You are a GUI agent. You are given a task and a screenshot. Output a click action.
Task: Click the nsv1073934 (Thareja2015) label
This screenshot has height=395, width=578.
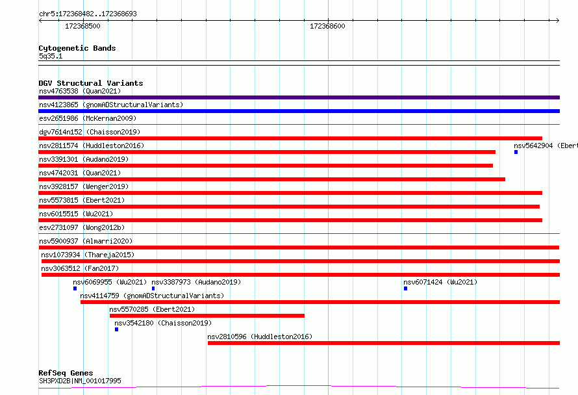click(88, 255)
